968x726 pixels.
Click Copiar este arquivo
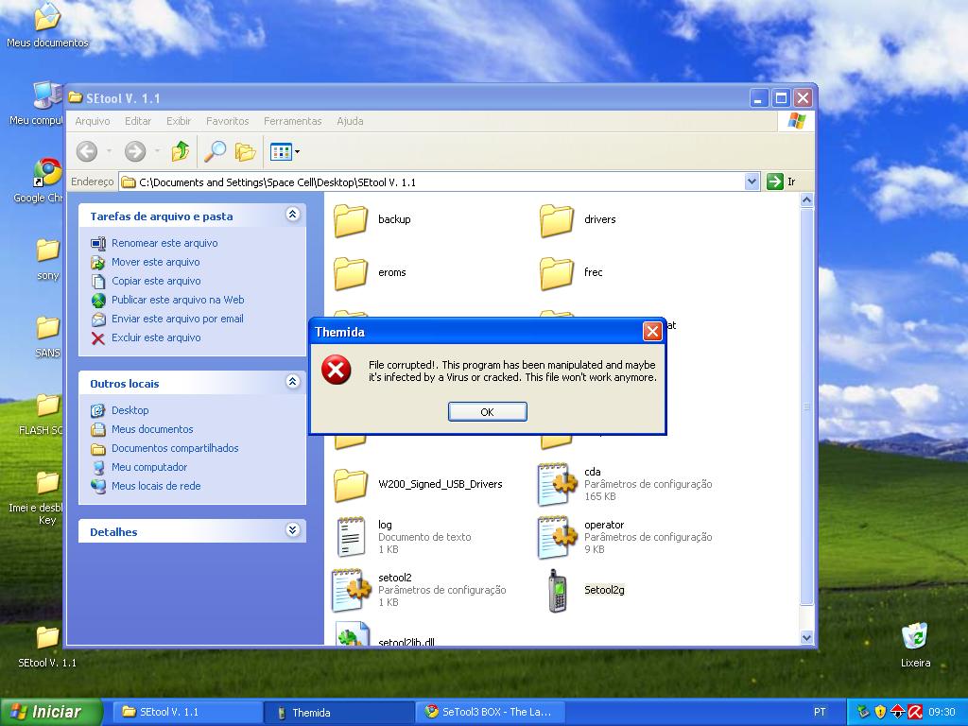coord(156,281)
